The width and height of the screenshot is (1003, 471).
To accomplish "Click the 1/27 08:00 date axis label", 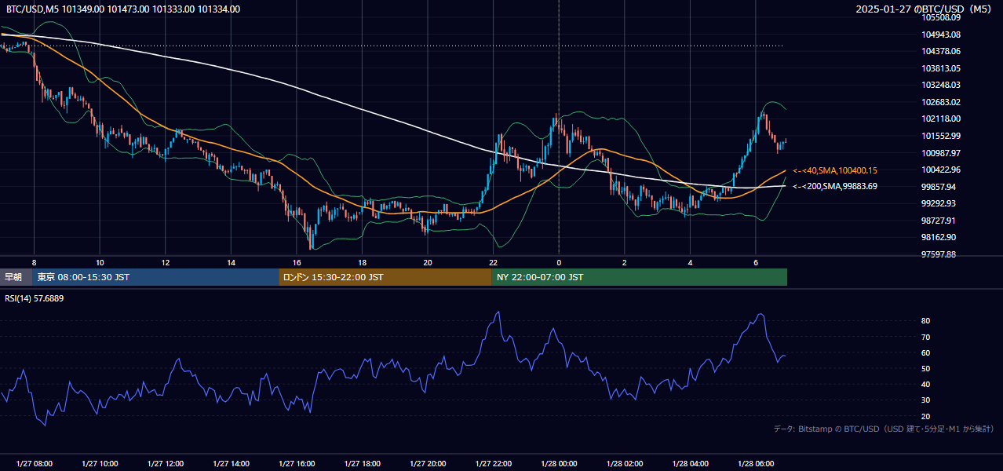I will 34,464.
